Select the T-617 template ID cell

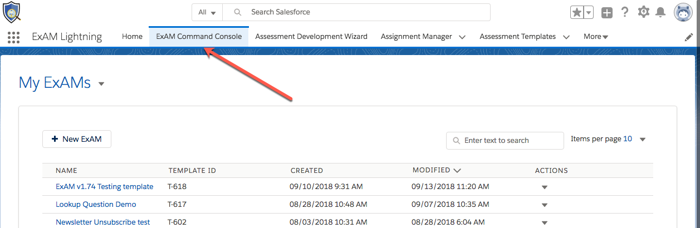pyautogui.click(x=177, y=205)
